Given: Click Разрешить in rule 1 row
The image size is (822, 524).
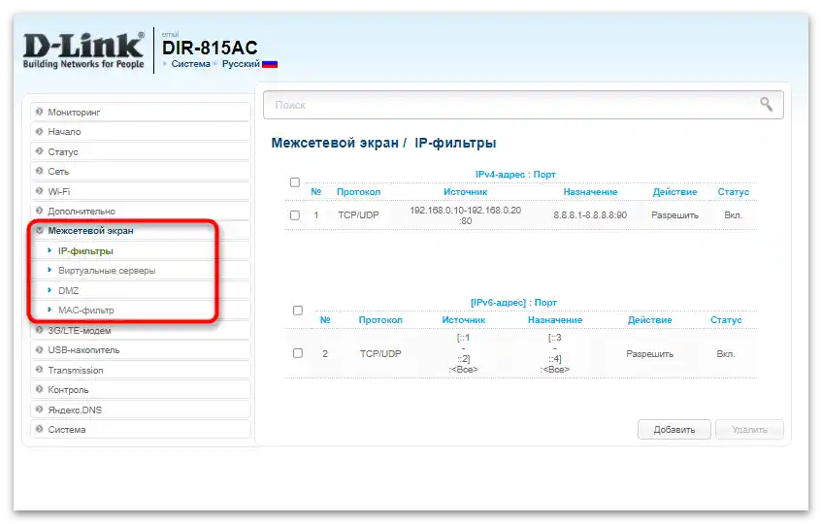Looking at the screenshot, I should pyautogui.click(x=674, y=215).
